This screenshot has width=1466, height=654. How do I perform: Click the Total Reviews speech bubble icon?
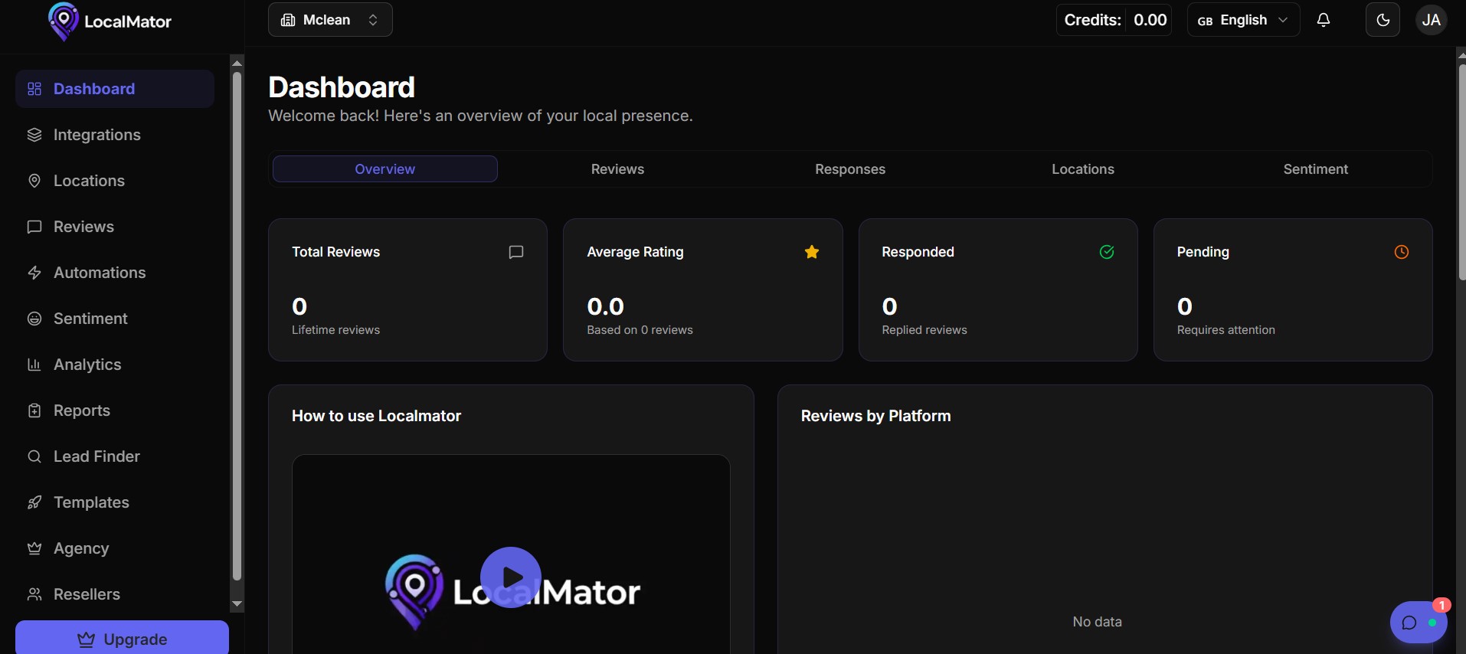pyautogui.click(x=516, y=252)
